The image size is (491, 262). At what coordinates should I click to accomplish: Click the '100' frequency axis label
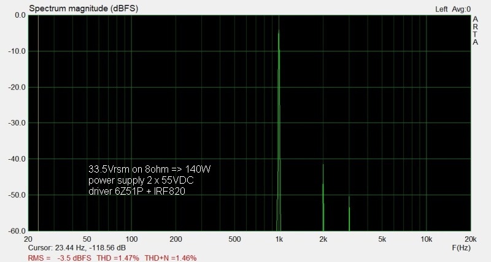131,239
